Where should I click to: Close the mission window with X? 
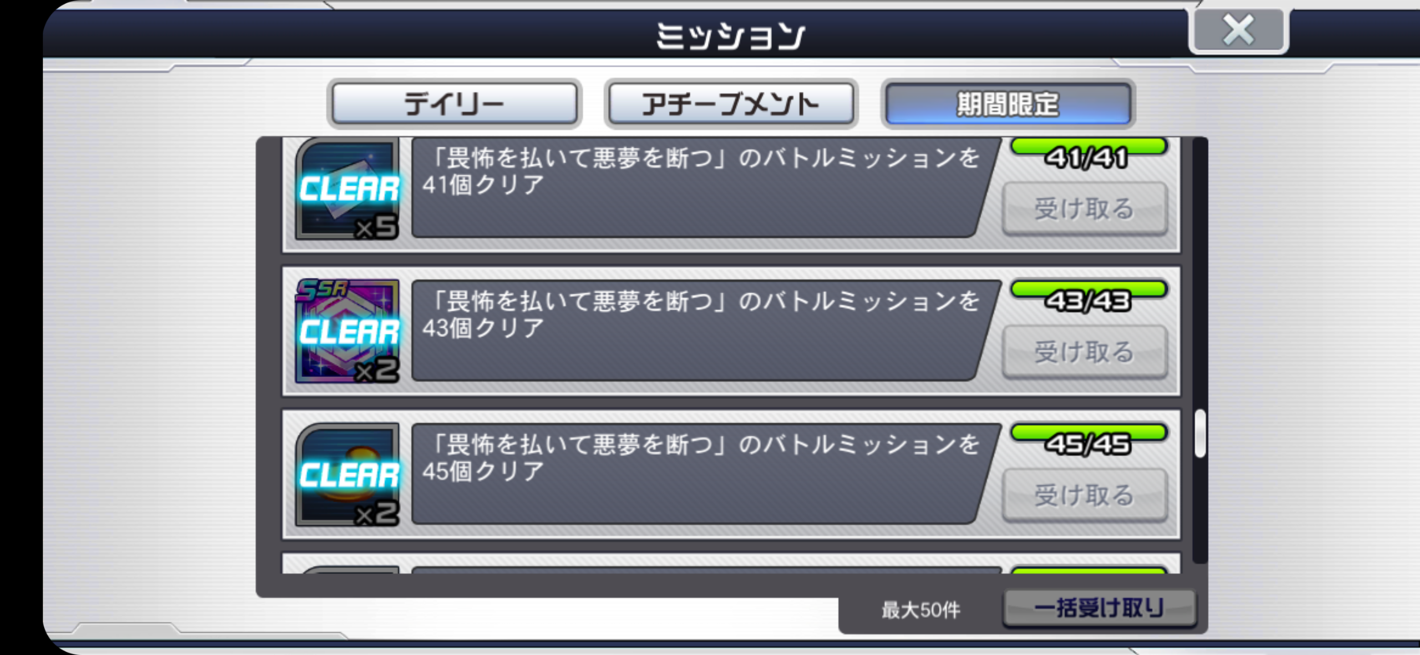pyautogui.click(x=1238, y=31)
